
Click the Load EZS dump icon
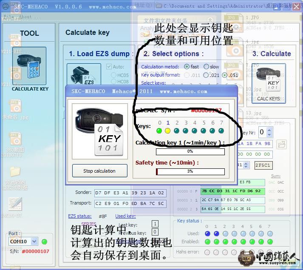[x=84, y=74]
